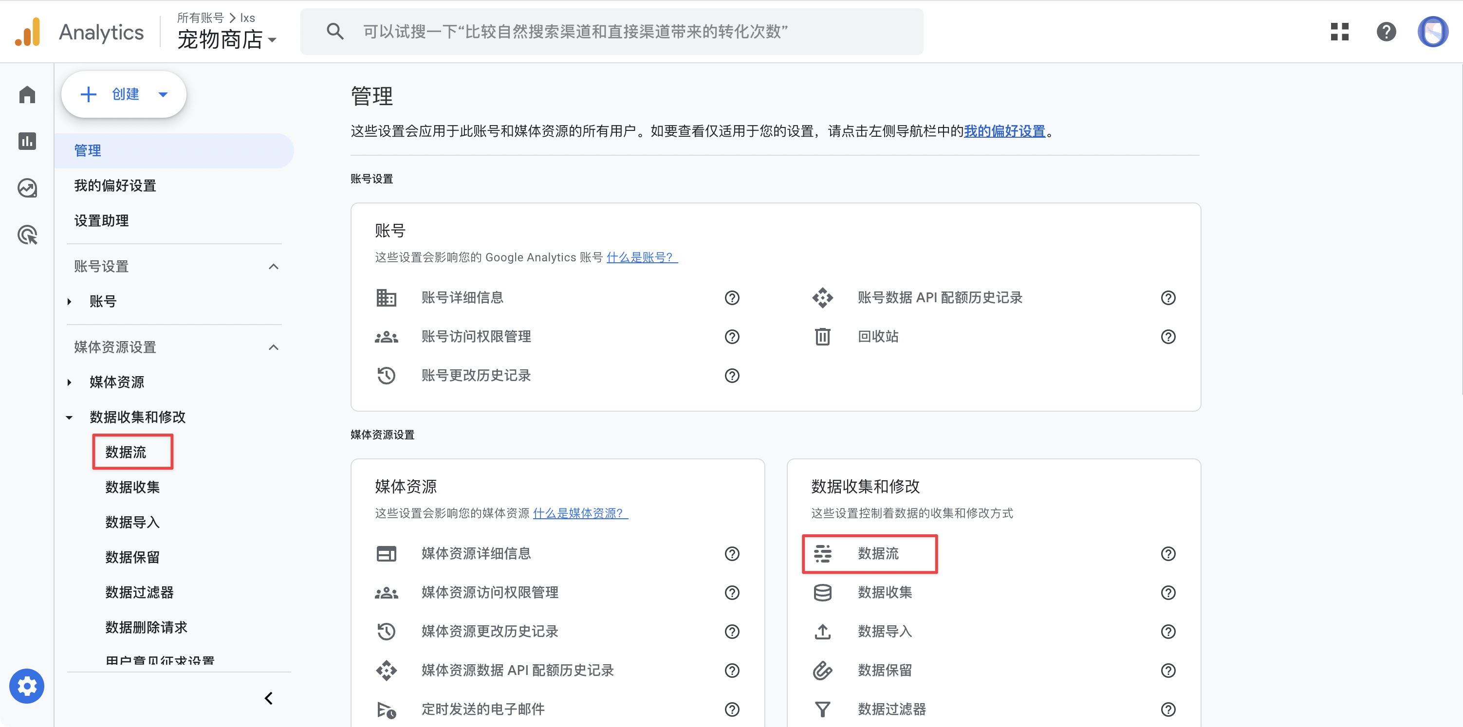Click the clock icon beside 账号更改历史记录
The width and height of the screenshot is (1463, 727).
[x=386, y=375]
